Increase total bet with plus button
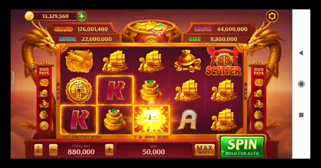This screenshot has height=168, width=321. point(109,150)
